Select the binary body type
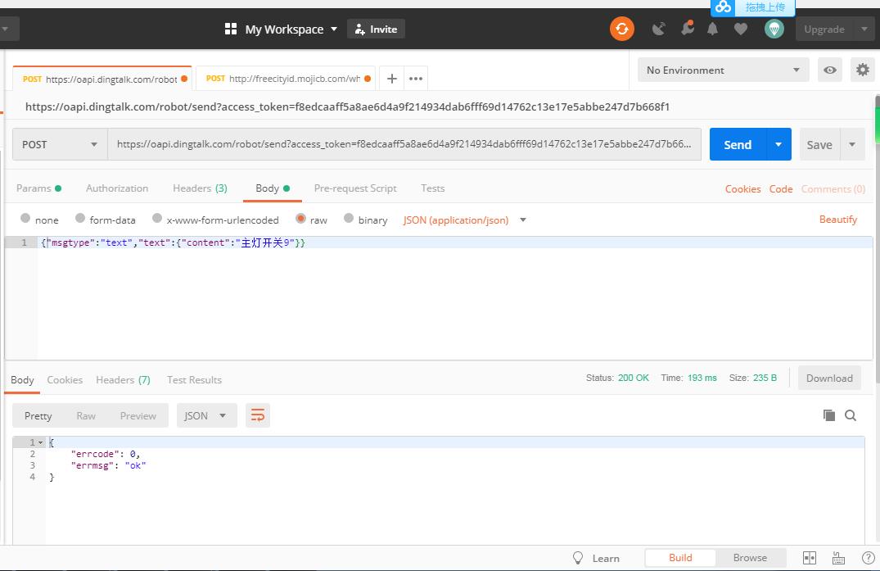880x571 pixels. 349,219
